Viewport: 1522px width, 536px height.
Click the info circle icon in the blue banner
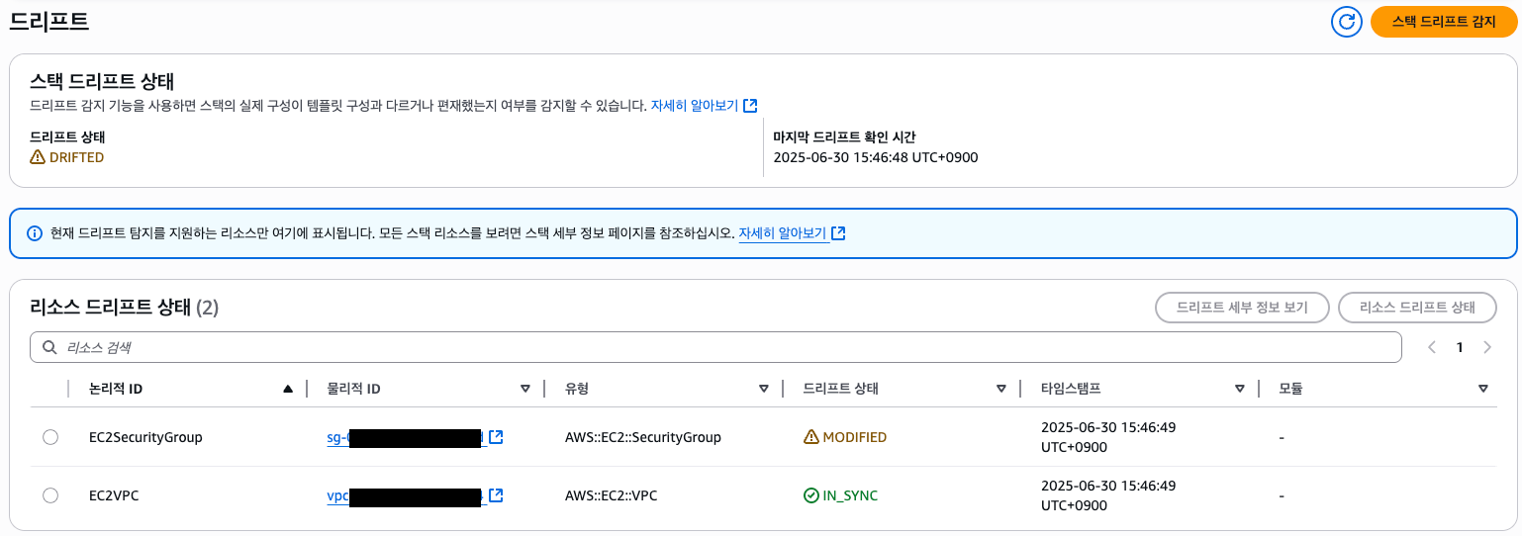tap(35, 233)
